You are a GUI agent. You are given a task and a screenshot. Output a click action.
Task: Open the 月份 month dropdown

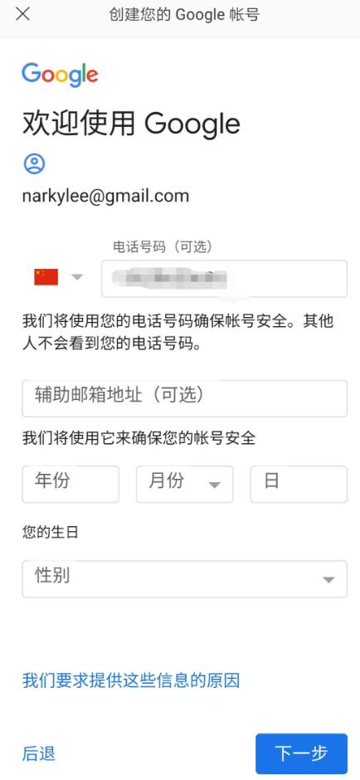click(184, 484)
